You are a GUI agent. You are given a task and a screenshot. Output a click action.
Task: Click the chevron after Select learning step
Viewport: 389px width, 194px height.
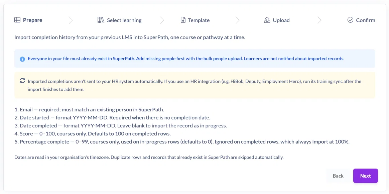pyautogui.click(x=162, y=20)
